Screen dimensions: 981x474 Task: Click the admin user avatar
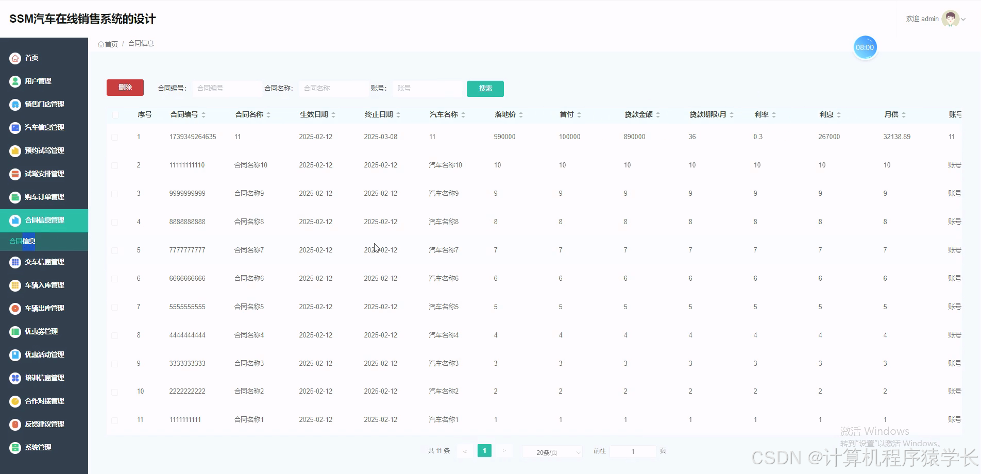tap(950, 19)
